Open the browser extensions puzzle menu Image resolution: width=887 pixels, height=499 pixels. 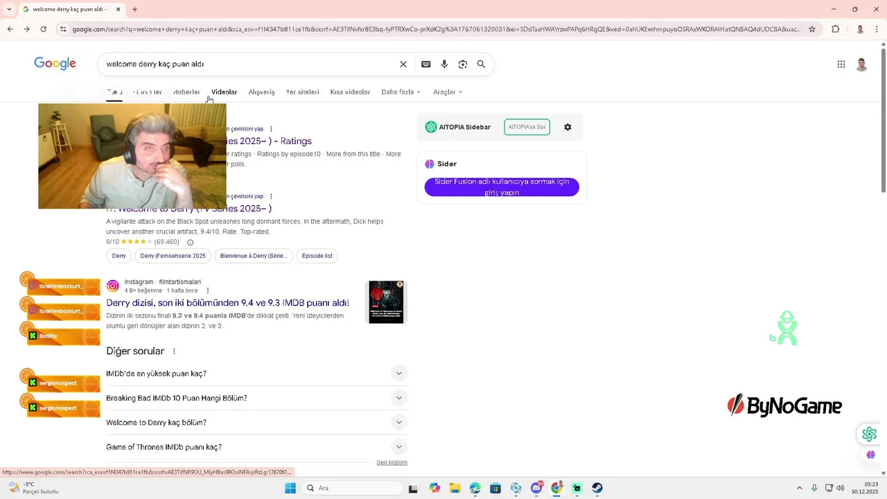click(x=835, y=29)
